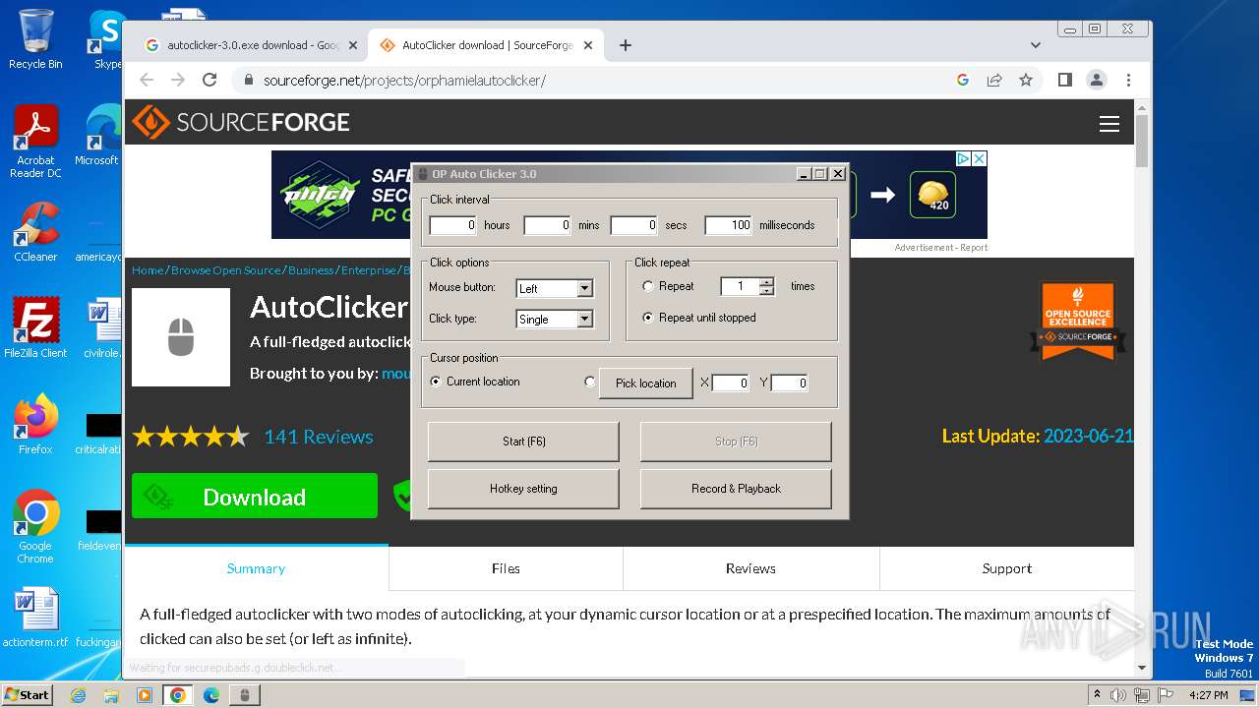
Task: Launch CCleaner from the desktop
Action: click(35, 232)
